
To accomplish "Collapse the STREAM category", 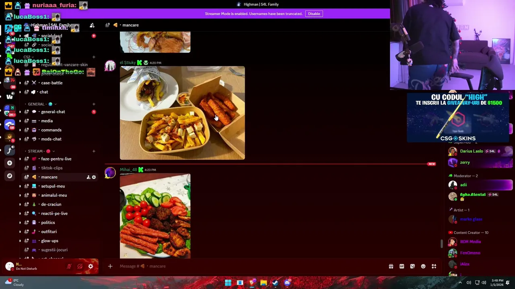I will [41, 151].
